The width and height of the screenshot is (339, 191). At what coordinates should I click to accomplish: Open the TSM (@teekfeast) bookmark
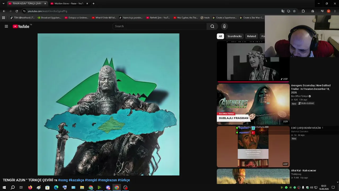click(x=22, y=18)
